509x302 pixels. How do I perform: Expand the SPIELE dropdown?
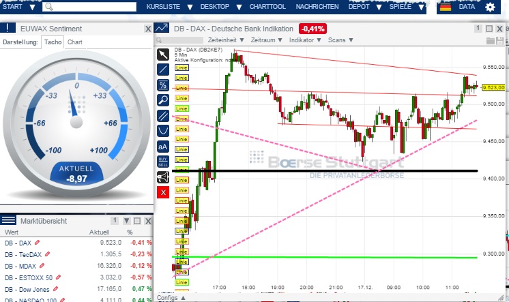422,7
